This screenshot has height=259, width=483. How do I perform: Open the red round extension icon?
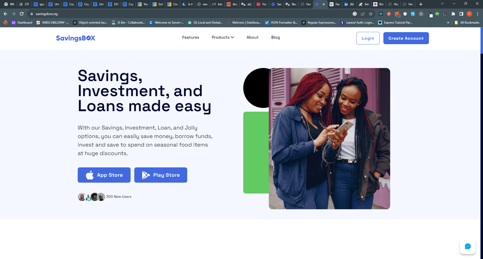click(x=389, y=14)
